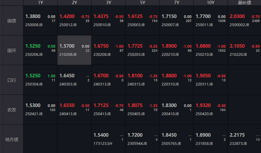Open bond code 250008.IB
Image resolution: width=261 pixels, height=153 pixels.
(34, 25)
